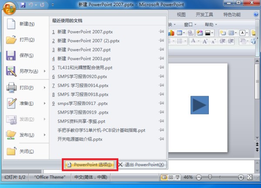
Task: Pin TL431和光耦管配合使用.ppt to the recent list
Action: (161, 67)
